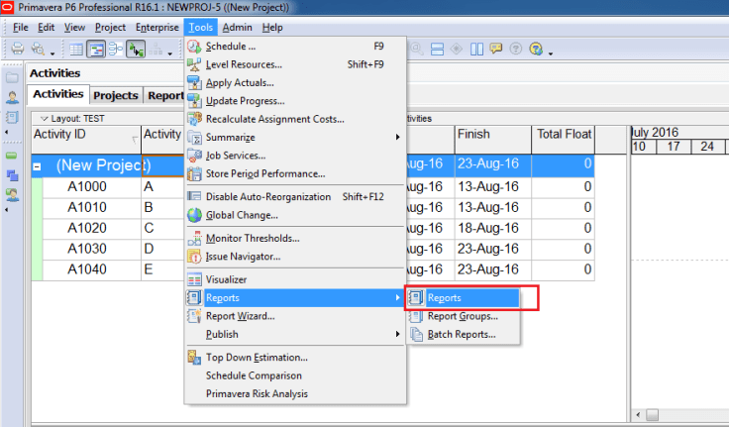Screen dimensions: 729x427
Task: Choose Schedule... from Tools menu
Action: click(x=295, y=46)
